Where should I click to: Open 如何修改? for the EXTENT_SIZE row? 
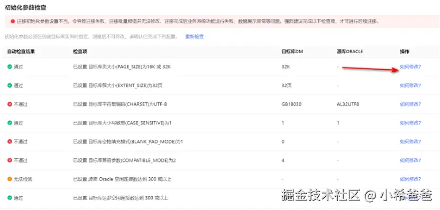coord(410,85)
